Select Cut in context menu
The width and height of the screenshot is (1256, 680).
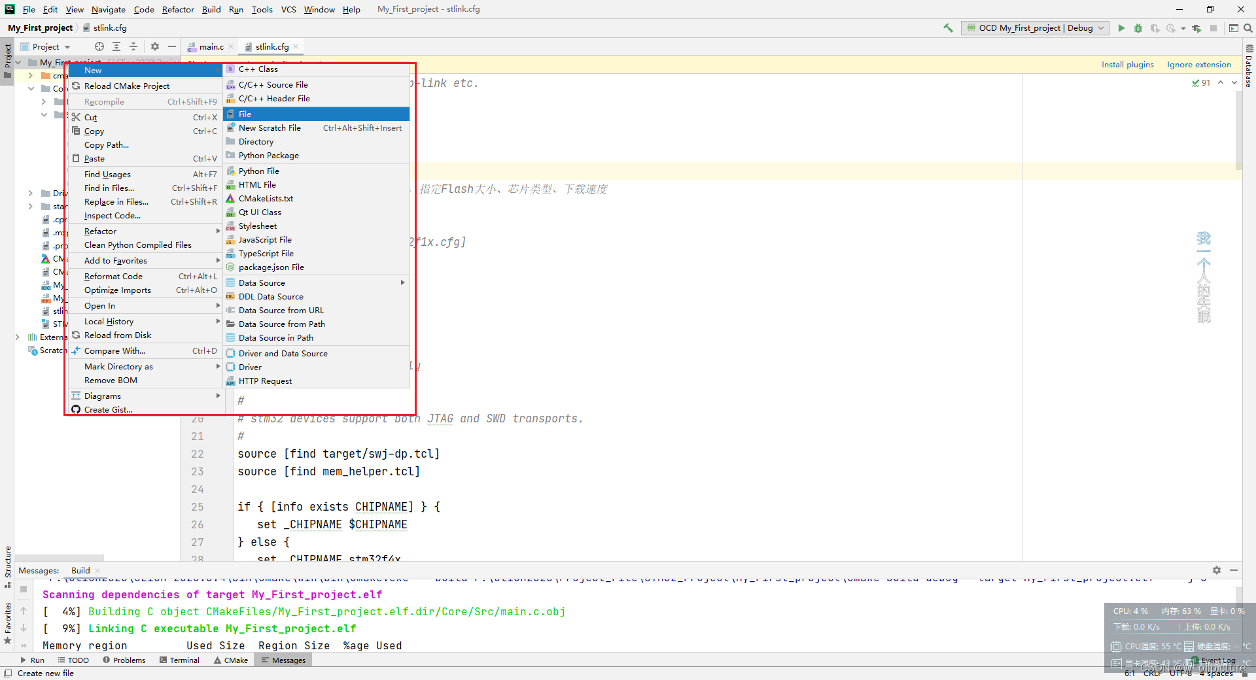(x=146, y=118)
